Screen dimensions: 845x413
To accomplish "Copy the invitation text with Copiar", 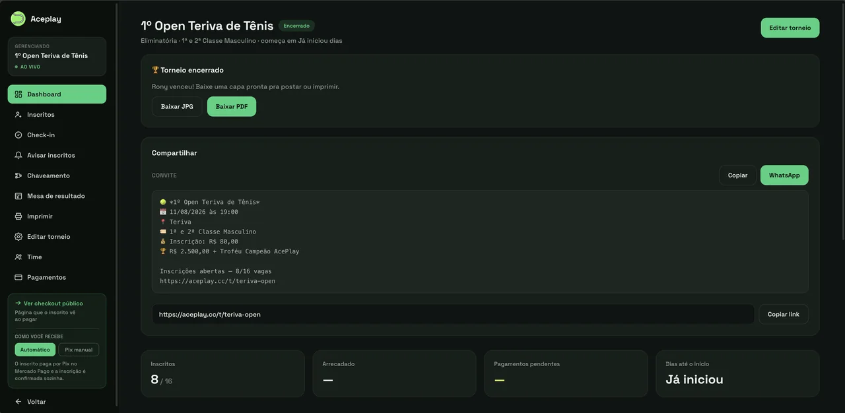I will (737, 175).
